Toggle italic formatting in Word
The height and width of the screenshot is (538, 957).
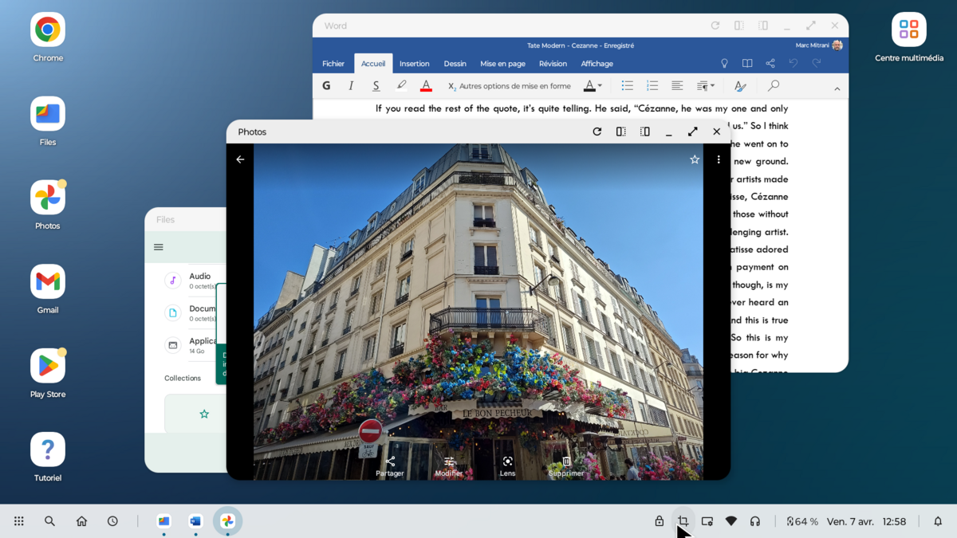351,86
